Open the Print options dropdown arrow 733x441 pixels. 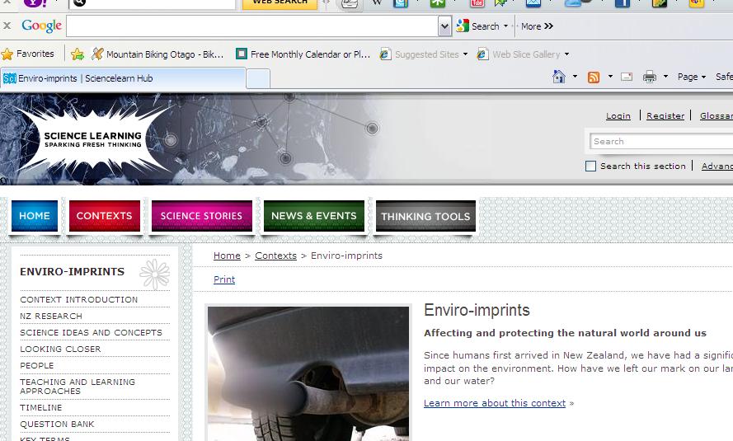point(665,76)
